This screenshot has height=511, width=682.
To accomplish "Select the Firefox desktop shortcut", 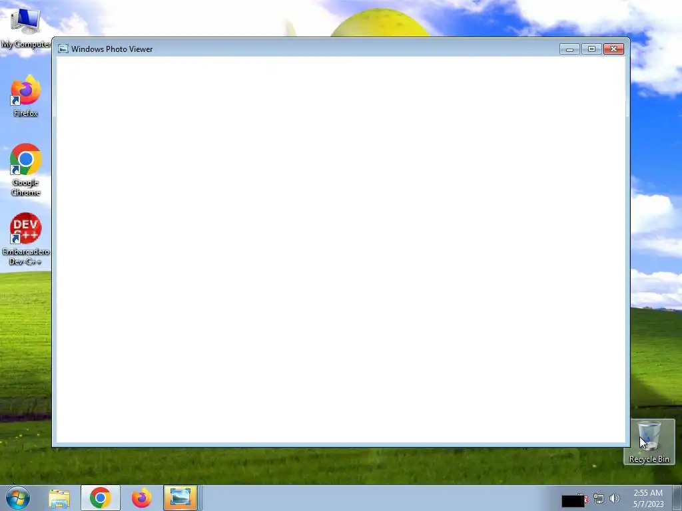I will 26,96.
